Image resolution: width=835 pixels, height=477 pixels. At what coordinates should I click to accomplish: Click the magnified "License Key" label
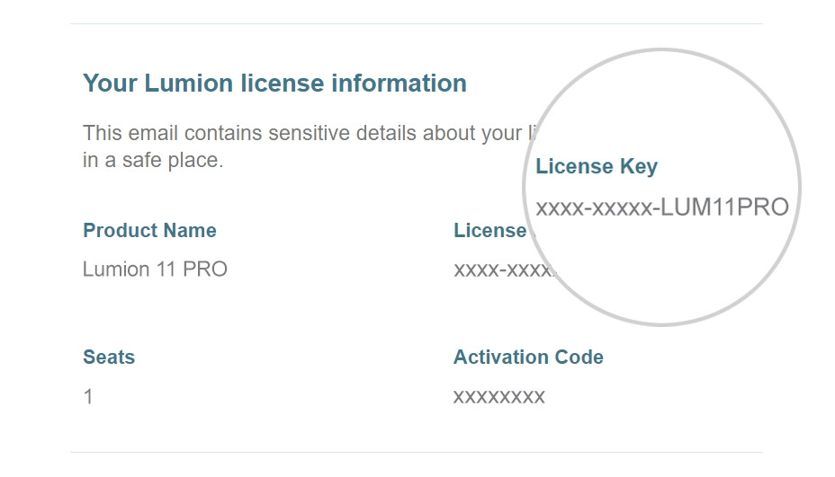click(597, 167)
